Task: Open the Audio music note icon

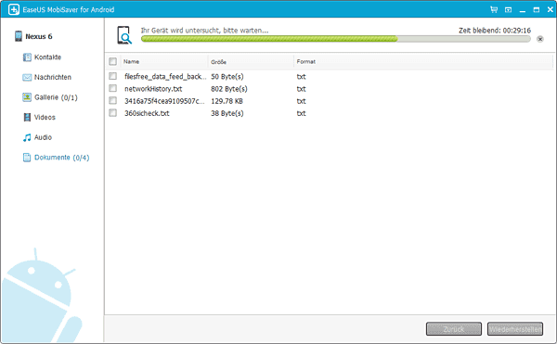Action: [27, 137]
